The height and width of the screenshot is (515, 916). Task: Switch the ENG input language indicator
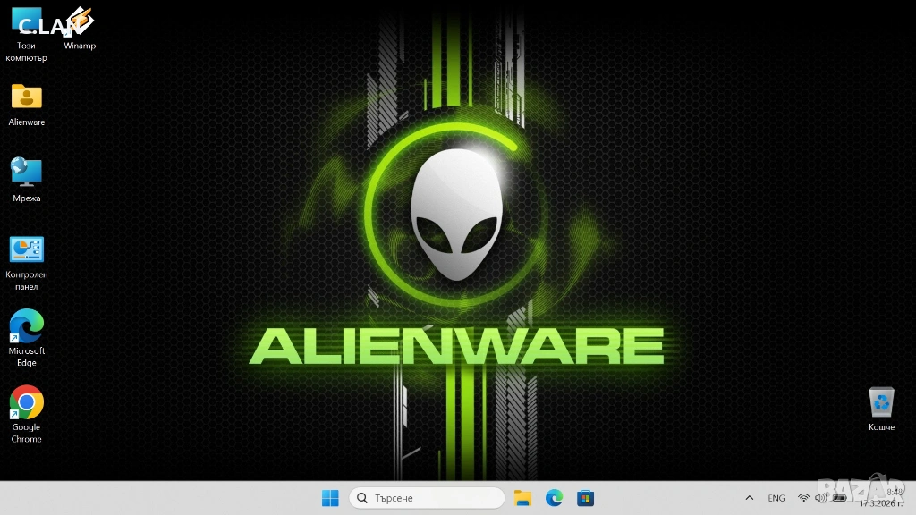[776, 498]
